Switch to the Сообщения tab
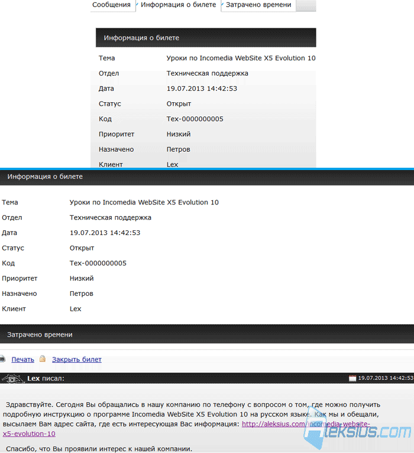Image resolution: width=414 pixels, height=453 pixels. click(111, 5)
